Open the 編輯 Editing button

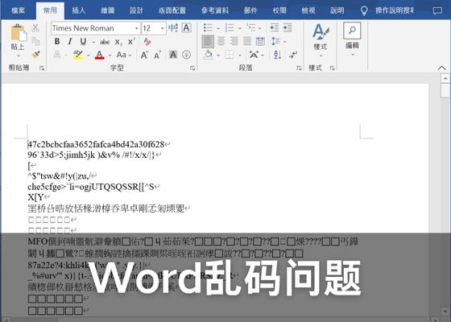click(352, 39)
